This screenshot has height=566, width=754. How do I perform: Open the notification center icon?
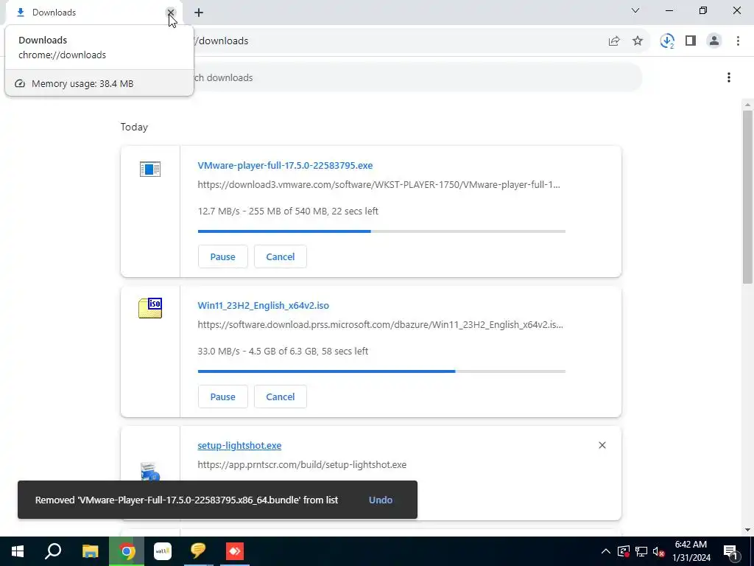(x=730, y=551)
